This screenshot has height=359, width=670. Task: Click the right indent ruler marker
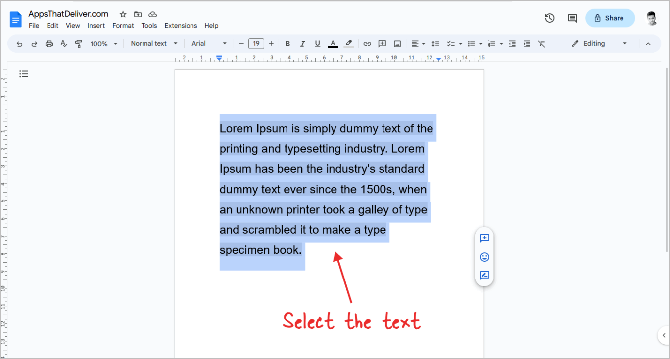(438, 59)
